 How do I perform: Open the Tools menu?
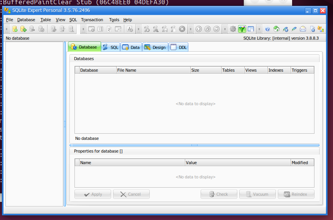pyautogui.click(x=114, y=20)
